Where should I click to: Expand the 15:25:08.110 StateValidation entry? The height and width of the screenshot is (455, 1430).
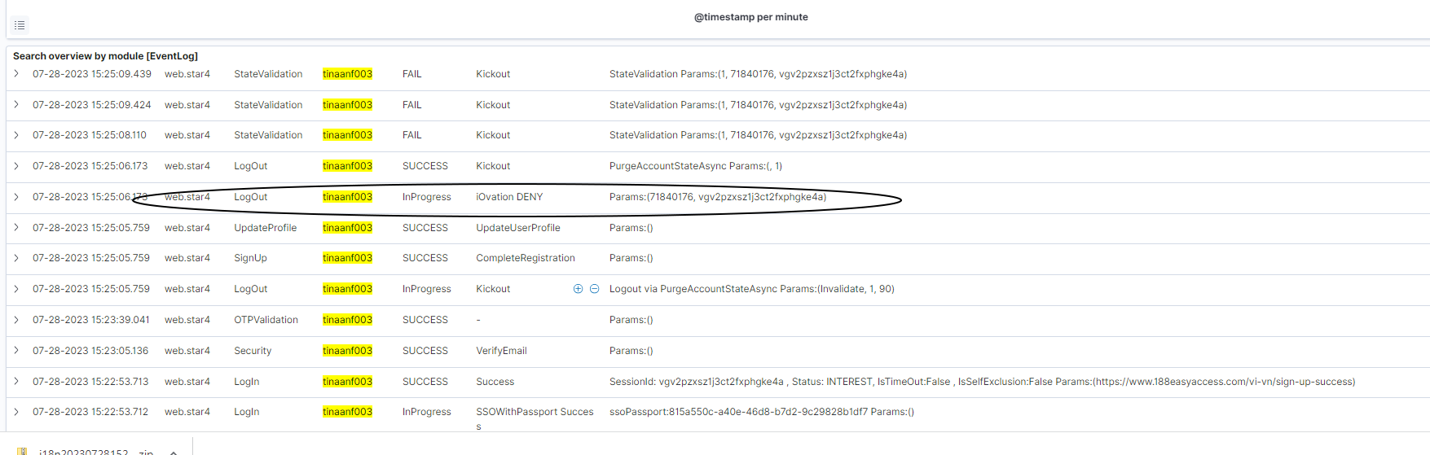(x=16, y=135)
